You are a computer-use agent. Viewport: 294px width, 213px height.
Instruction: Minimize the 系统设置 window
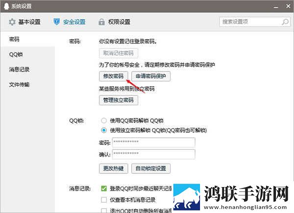[276, 6]
